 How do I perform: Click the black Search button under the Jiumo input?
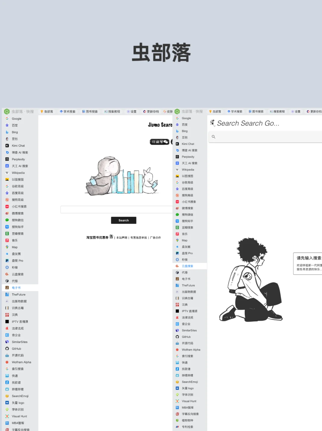(x=123, y=220)
